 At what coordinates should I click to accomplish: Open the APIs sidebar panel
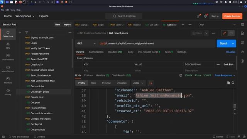tap(8, 46)
